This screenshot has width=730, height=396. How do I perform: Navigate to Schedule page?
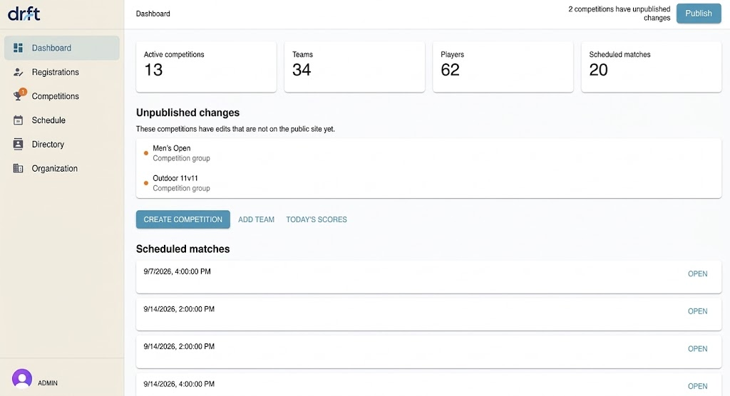click(x=62, y=120)
